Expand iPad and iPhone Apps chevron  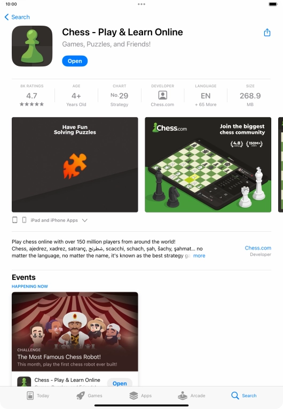pyautogui.click(x=84, y=221)
